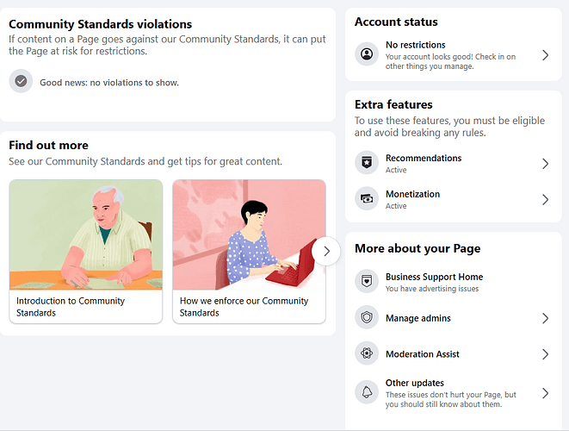The height and width of the screenshot is (431, 569).
Task: Open Introduction to Community Standards card image
Action: (x=85, y=234)
